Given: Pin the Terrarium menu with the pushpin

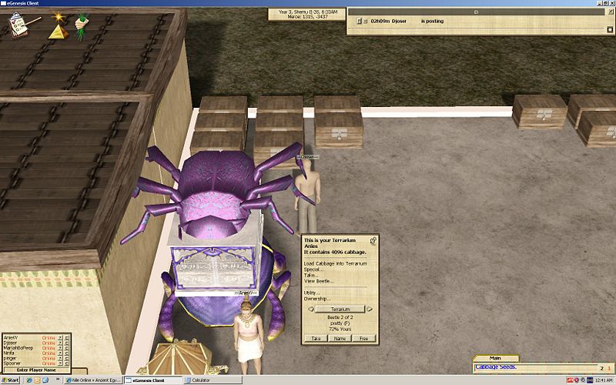Looking at the screenshot, I should pyautogui.click(x=373, y=240).
